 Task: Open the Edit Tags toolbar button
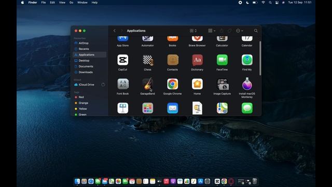click(229, 31)
